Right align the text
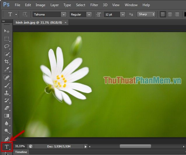 [x=177, y=14]
